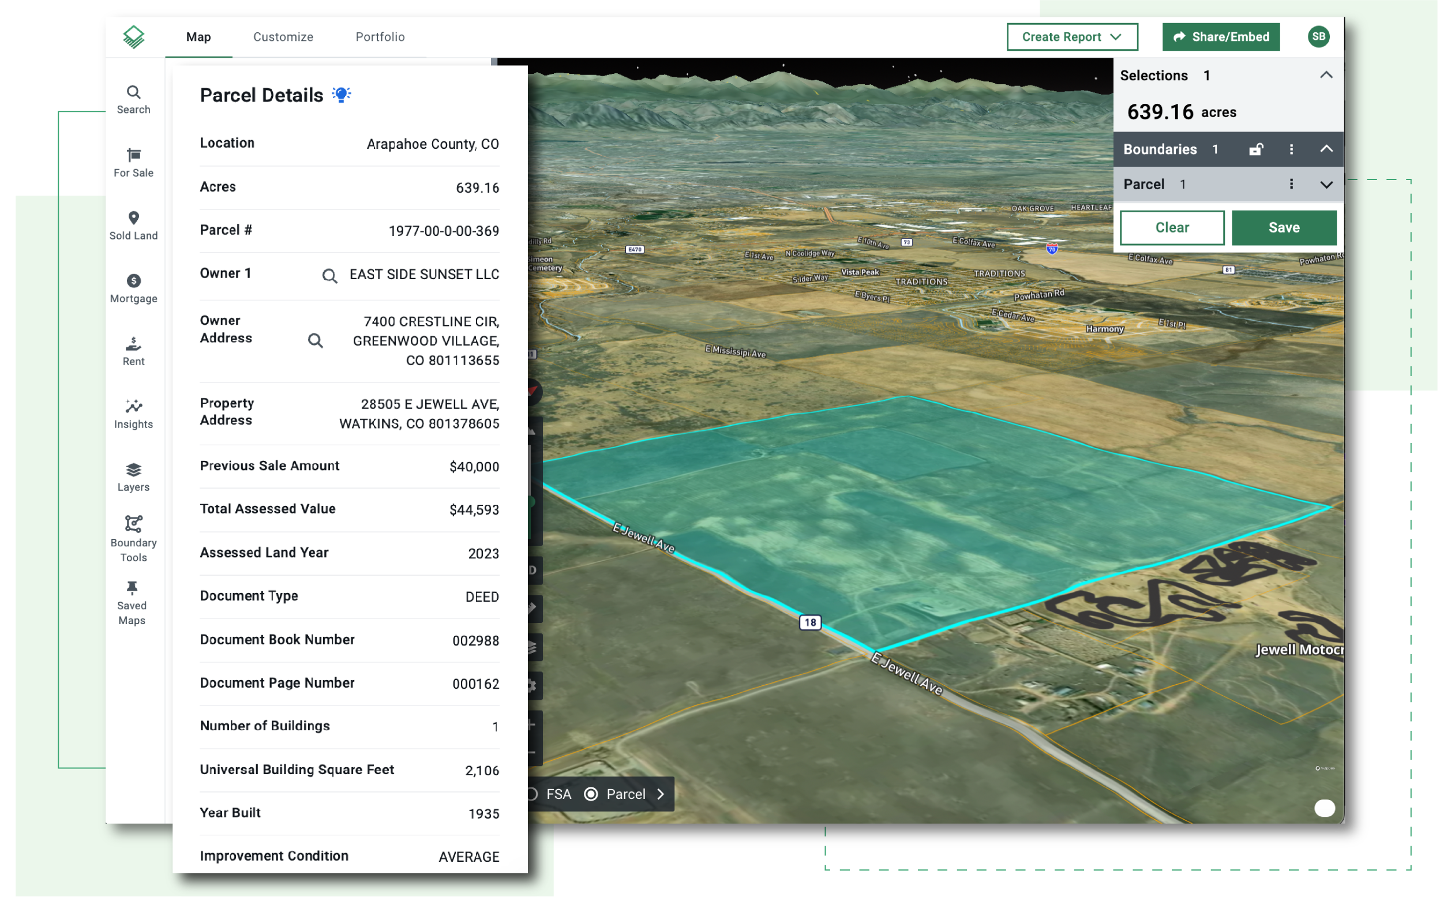This screenshot has height=897, width=1451.
Task: Click Universal Building Square Feet 2,106
Action: (482, 771)
